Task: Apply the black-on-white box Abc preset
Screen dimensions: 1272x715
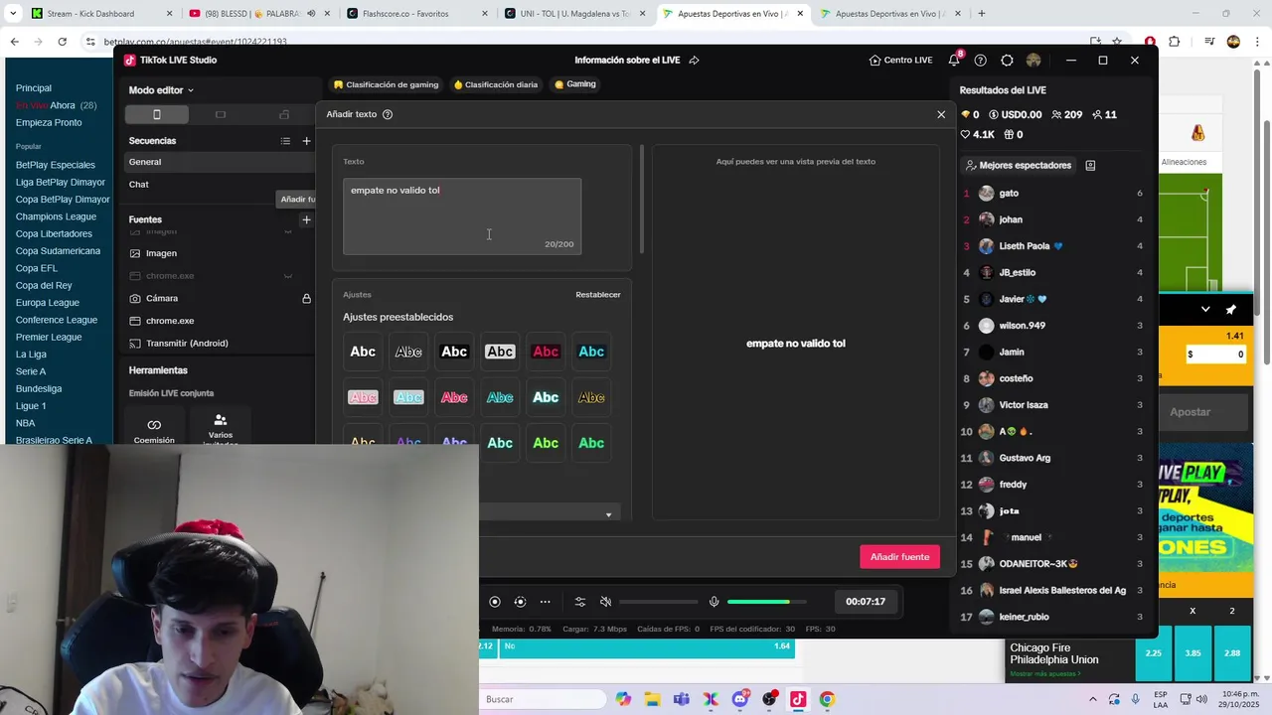Action: (500, 352)
